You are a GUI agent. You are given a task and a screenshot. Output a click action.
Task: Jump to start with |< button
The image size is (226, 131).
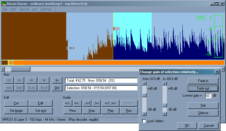point(32,80)
